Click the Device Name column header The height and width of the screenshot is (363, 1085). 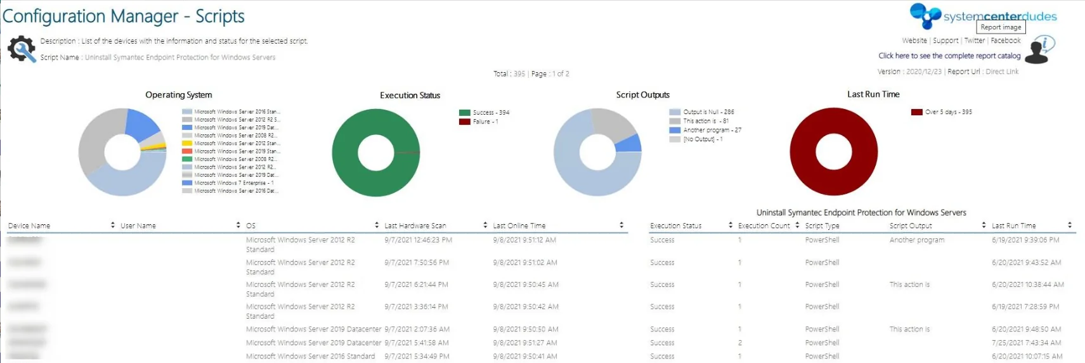tap(29, 226)
